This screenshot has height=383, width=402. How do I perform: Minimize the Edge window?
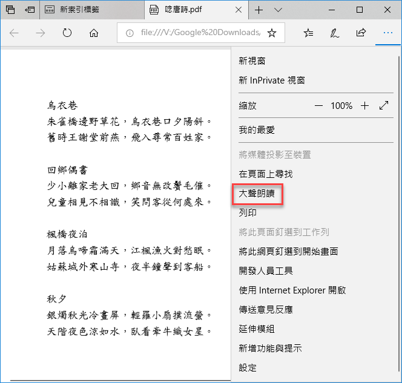pyautogui.click(x=332, y=10)
